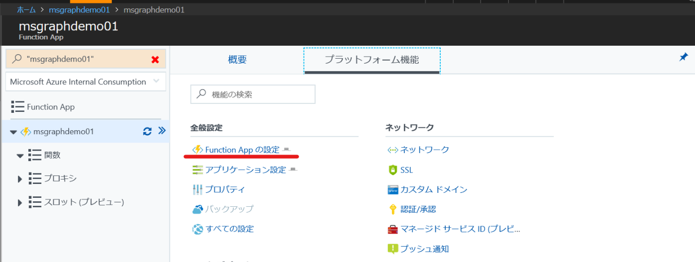Click the double-chevron expand icon beside msgraphdemo01
The width and height of the screenshot is (695, 262).
click(x=162, y=131)
